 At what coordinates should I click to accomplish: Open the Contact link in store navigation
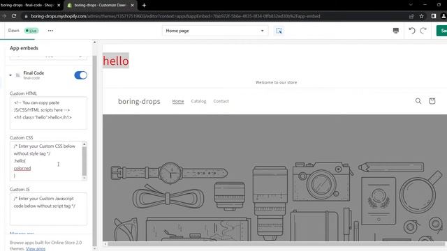tap(221, 101)
